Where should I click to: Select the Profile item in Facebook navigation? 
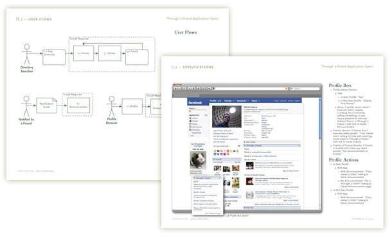[x=213, y=101]
